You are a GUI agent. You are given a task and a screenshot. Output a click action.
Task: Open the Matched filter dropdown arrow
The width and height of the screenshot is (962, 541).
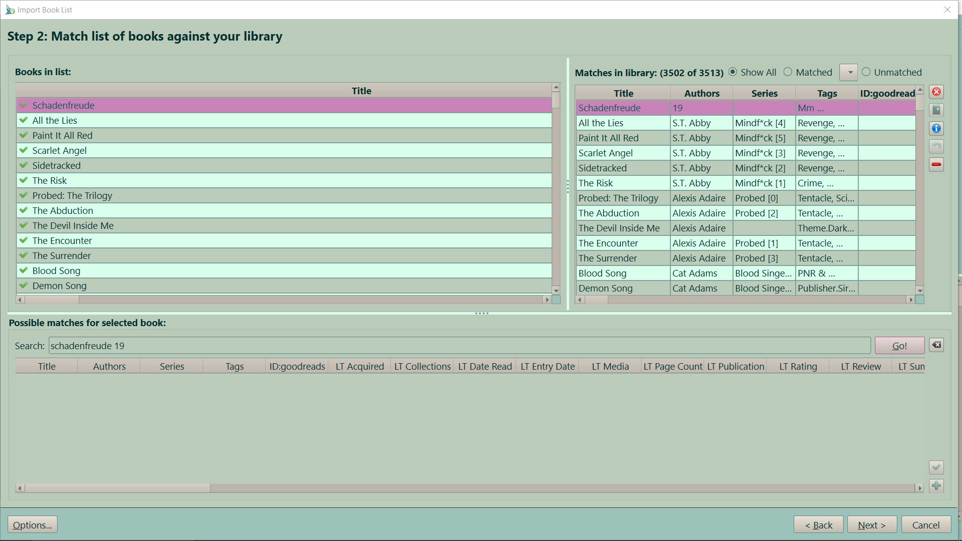pos(849,73)
